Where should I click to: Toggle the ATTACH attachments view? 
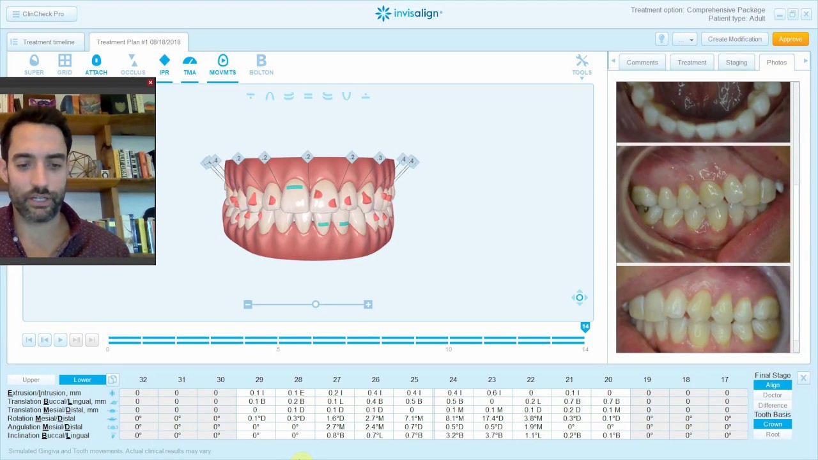point(96,65)
